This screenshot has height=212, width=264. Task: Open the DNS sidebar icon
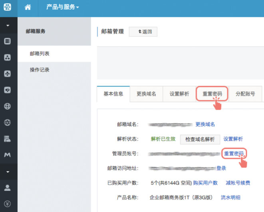tap(8, 122)
